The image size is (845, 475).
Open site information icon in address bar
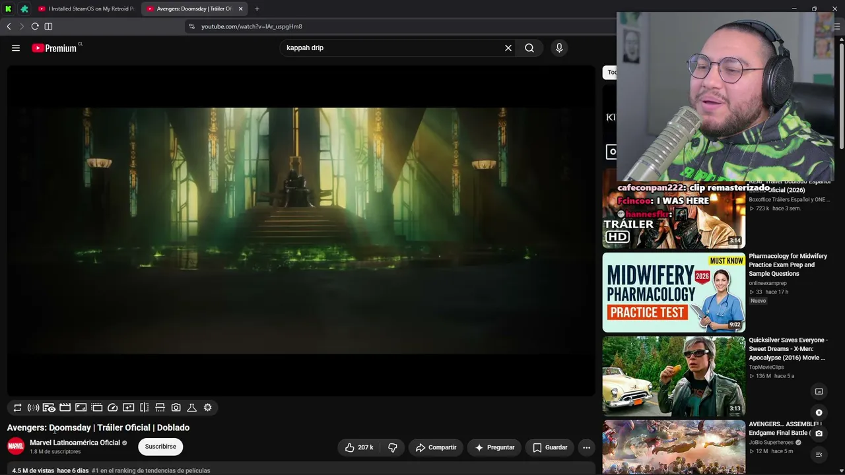191,26
